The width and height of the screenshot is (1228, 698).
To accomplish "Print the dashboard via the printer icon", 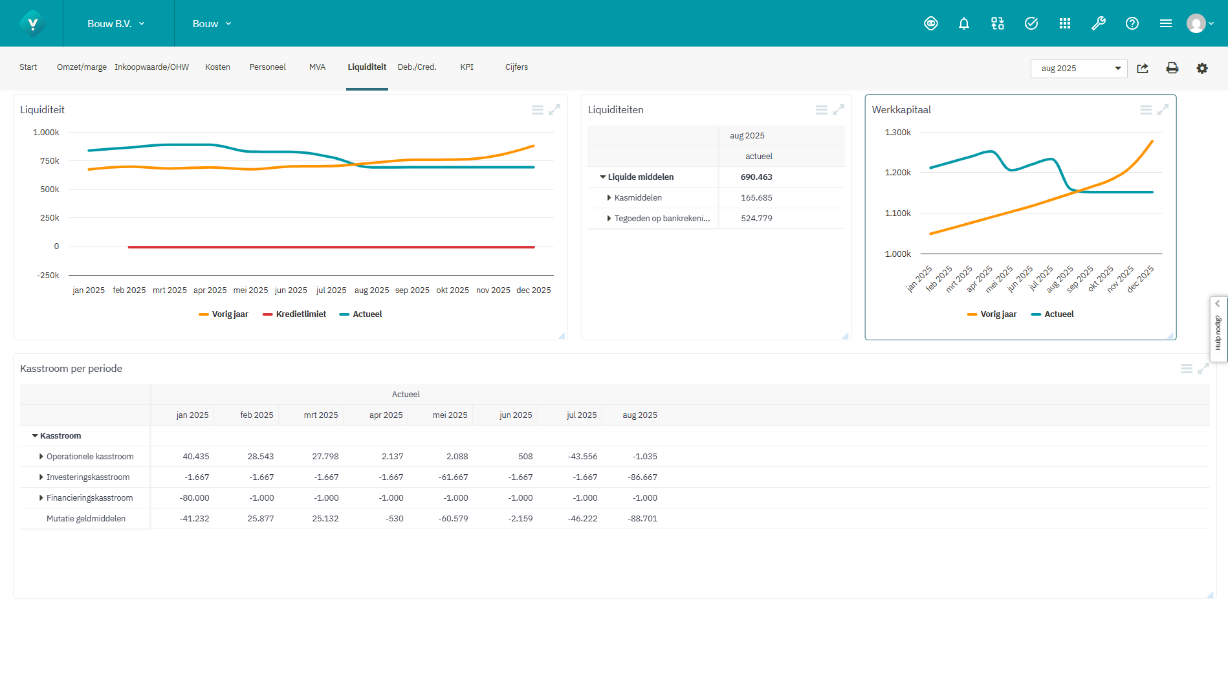I will tap(1172, 68).
